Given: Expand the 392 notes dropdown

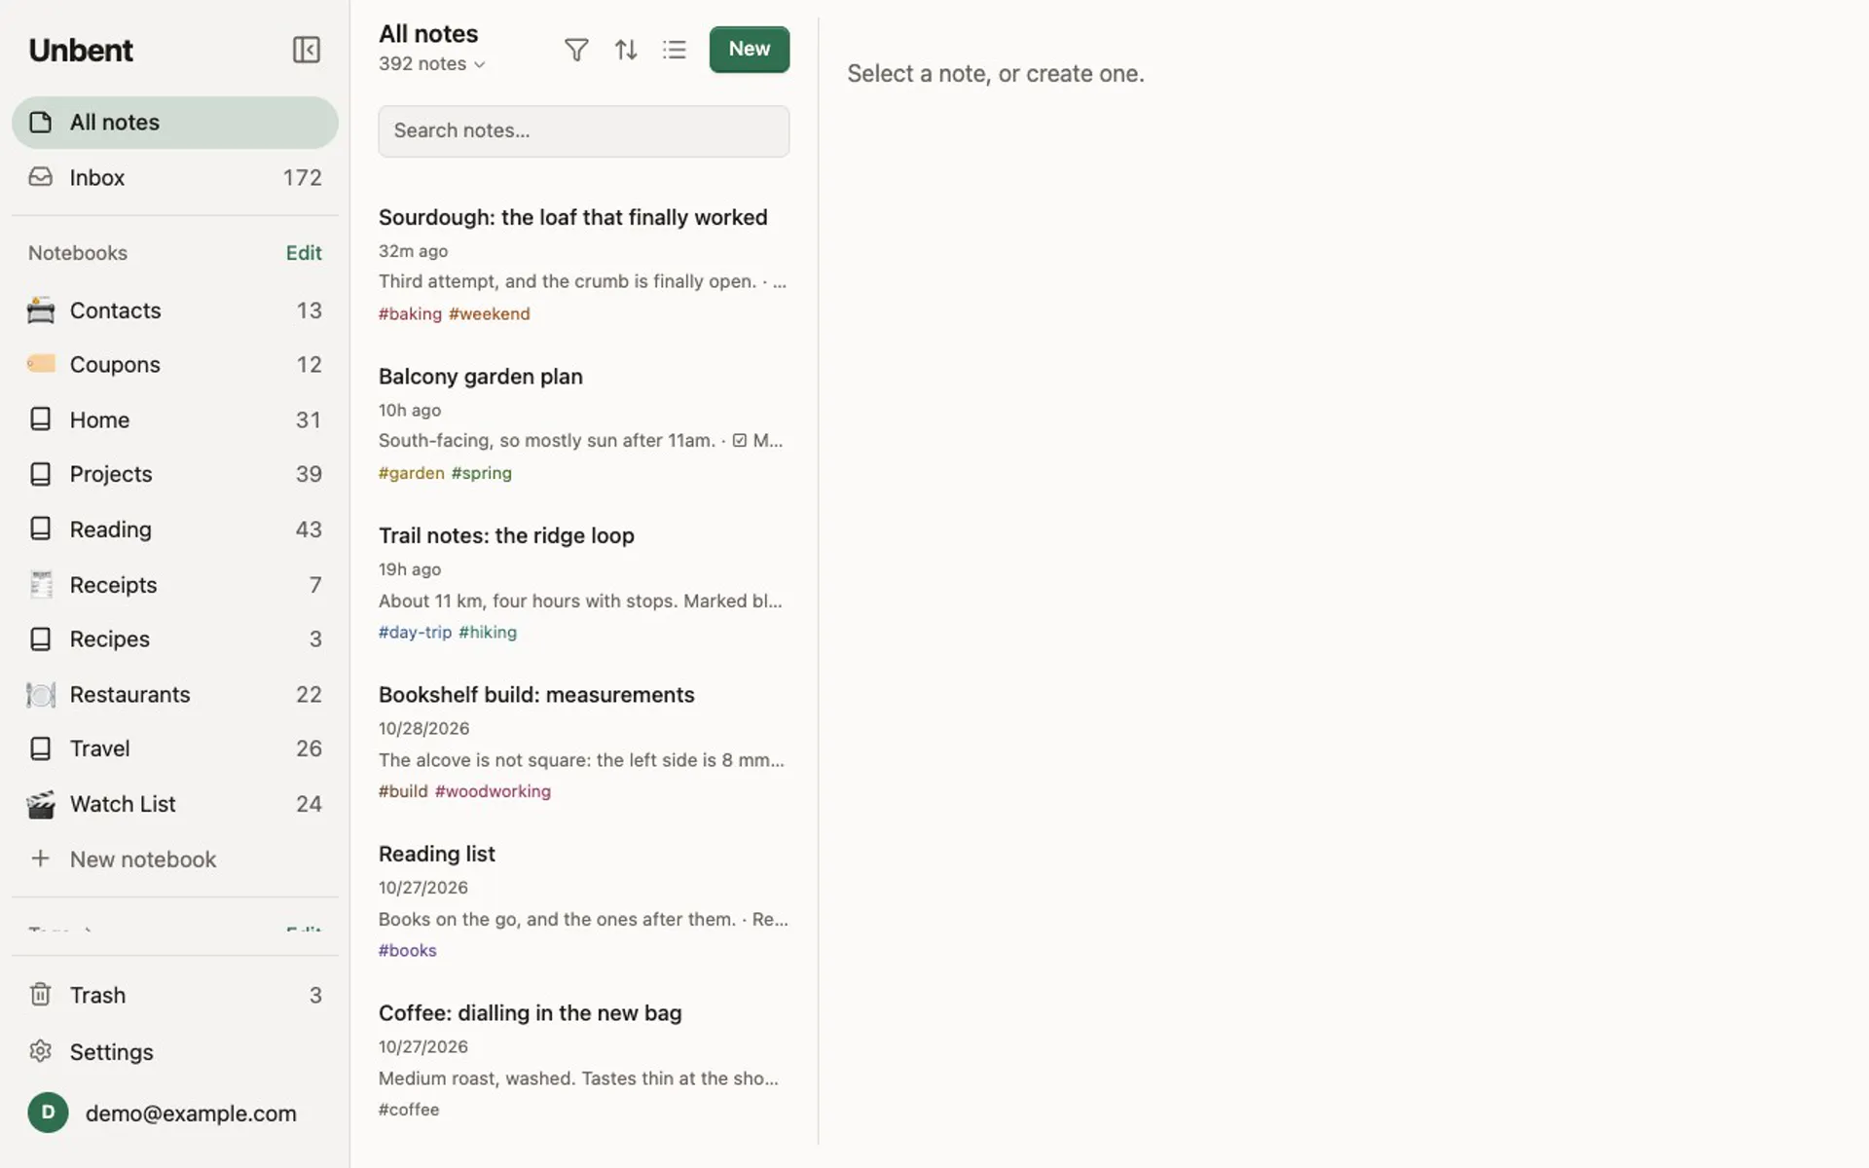Looking at the screenshot, I should point(431,64).
